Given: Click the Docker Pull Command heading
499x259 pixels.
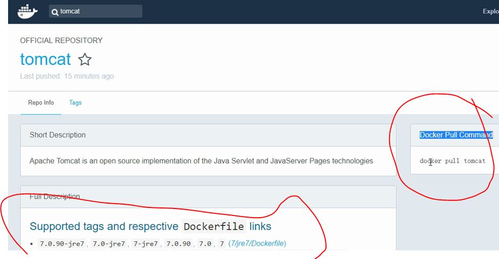Looking at the screenshot, I should pos(456,135).
